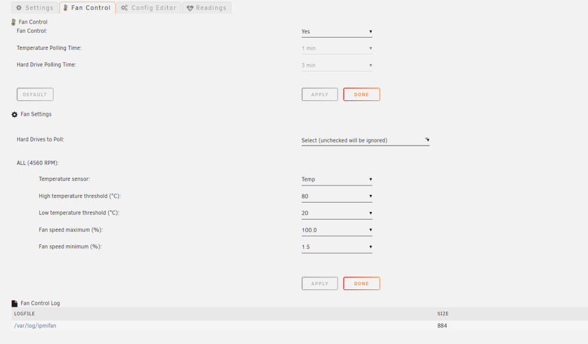Click APPLY in Fan Control section
Image resolution: width=588 pixels, height=344 pixels.
[x=319, y=95]
